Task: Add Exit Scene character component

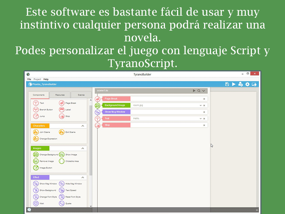Action: (67, 132)
